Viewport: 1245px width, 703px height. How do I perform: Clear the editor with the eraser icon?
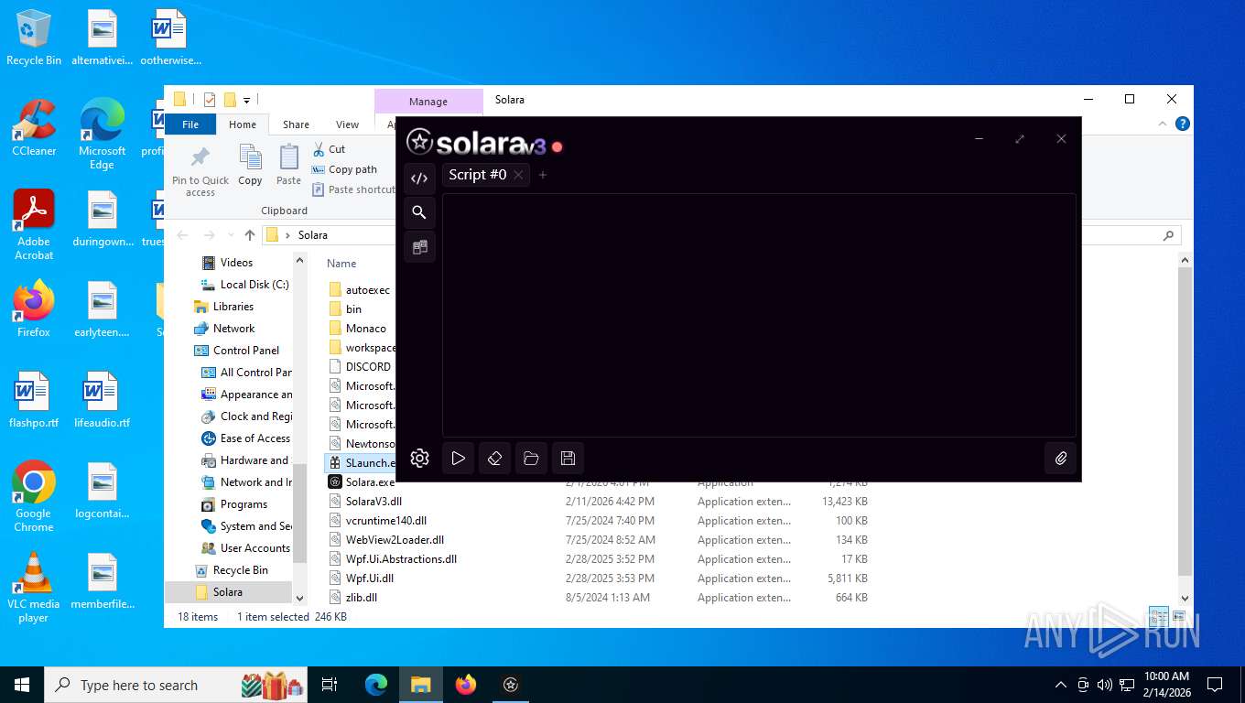tap(494, 459)
